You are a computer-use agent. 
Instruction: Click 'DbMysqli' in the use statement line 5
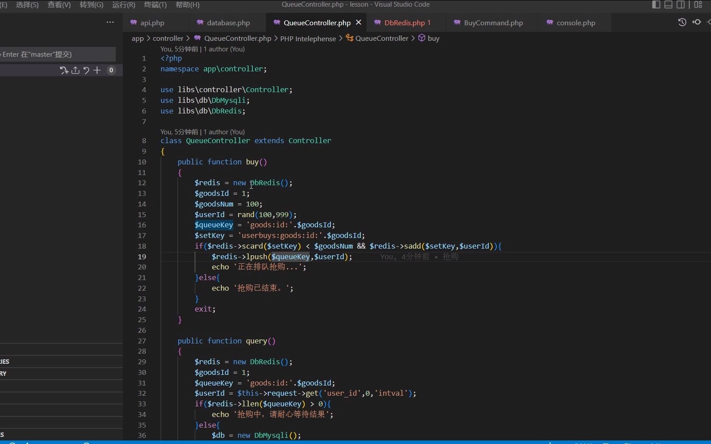(228, 100)
